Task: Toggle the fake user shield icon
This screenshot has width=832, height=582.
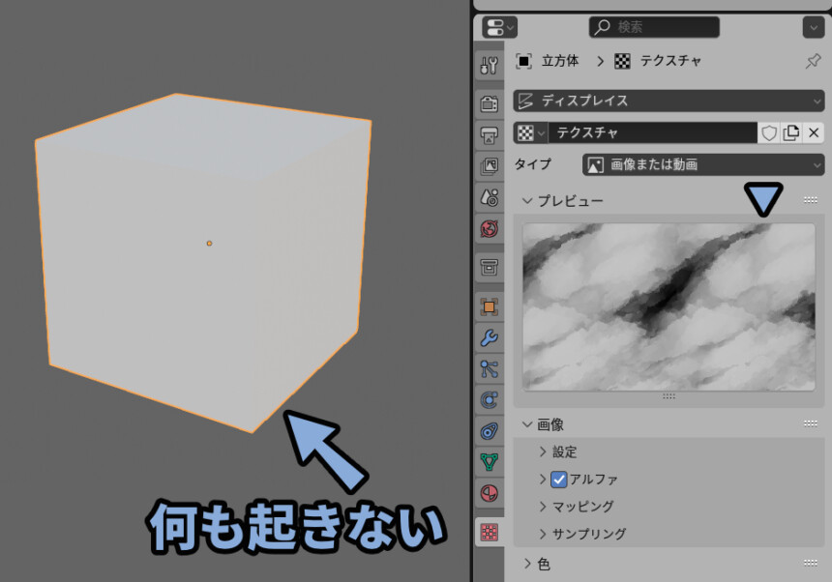Action: (769, 132)
